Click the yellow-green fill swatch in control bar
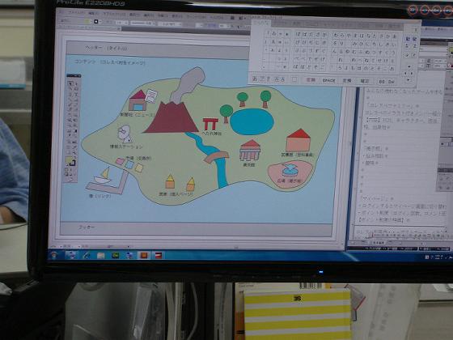The image size is (453, 340). coord(87,22)
